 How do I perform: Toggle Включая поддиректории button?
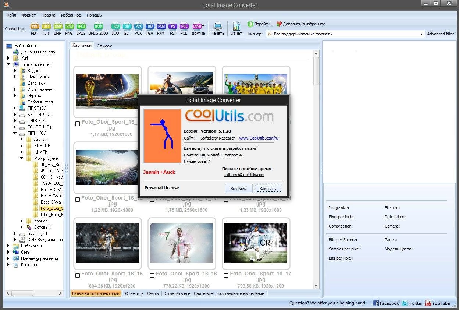click(96, 293)
